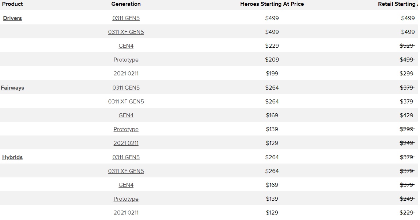Image resolution: width=420 pixels, height=220 pixels.
Task: Visit the Prototype link for Drivers
Action: tap(126, 60)
